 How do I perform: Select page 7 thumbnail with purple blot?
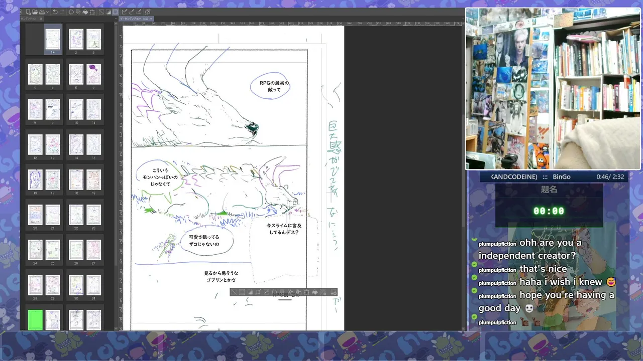(94, 74)
